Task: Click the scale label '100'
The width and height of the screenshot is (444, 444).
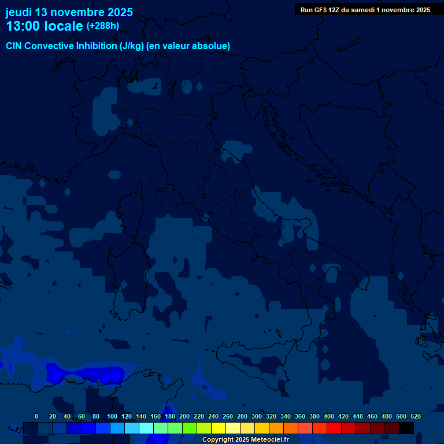Action: point(112,416)
